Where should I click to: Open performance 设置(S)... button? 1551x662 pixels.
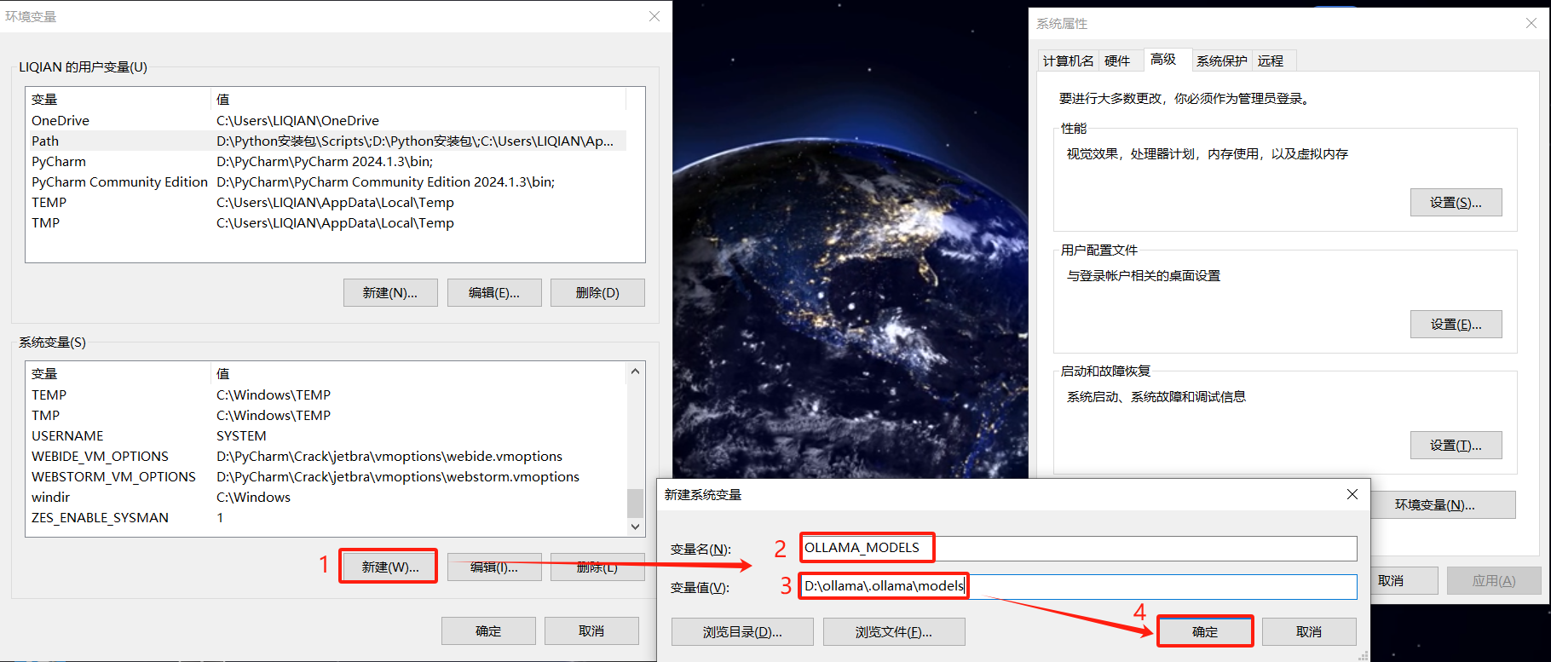(1456, 202)
